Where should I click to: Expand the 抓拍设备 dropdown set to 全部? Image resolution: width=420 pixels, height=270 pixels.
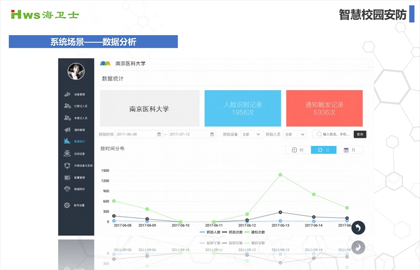tap(251, 135)
